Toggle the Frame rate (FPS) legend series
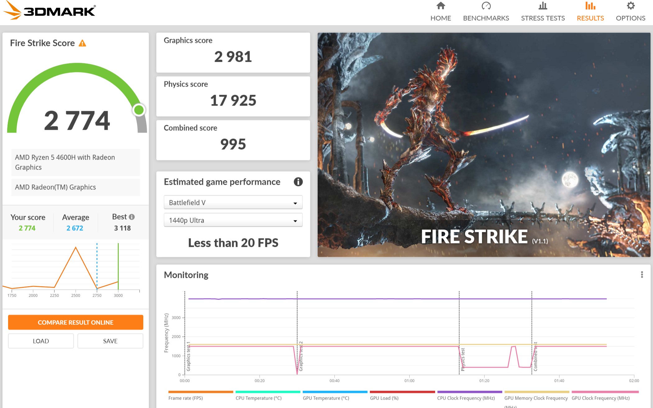653x408 pixels. pyautogui.click(x=186, y=398)
